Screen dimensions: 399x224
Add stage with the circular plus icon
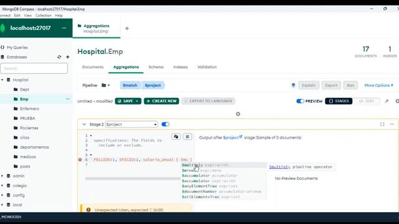click(238, 114)
